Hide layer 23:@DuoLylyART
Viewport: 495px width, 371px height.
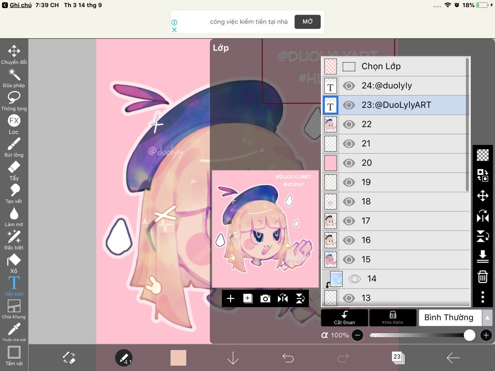click(x=349, y=105)
